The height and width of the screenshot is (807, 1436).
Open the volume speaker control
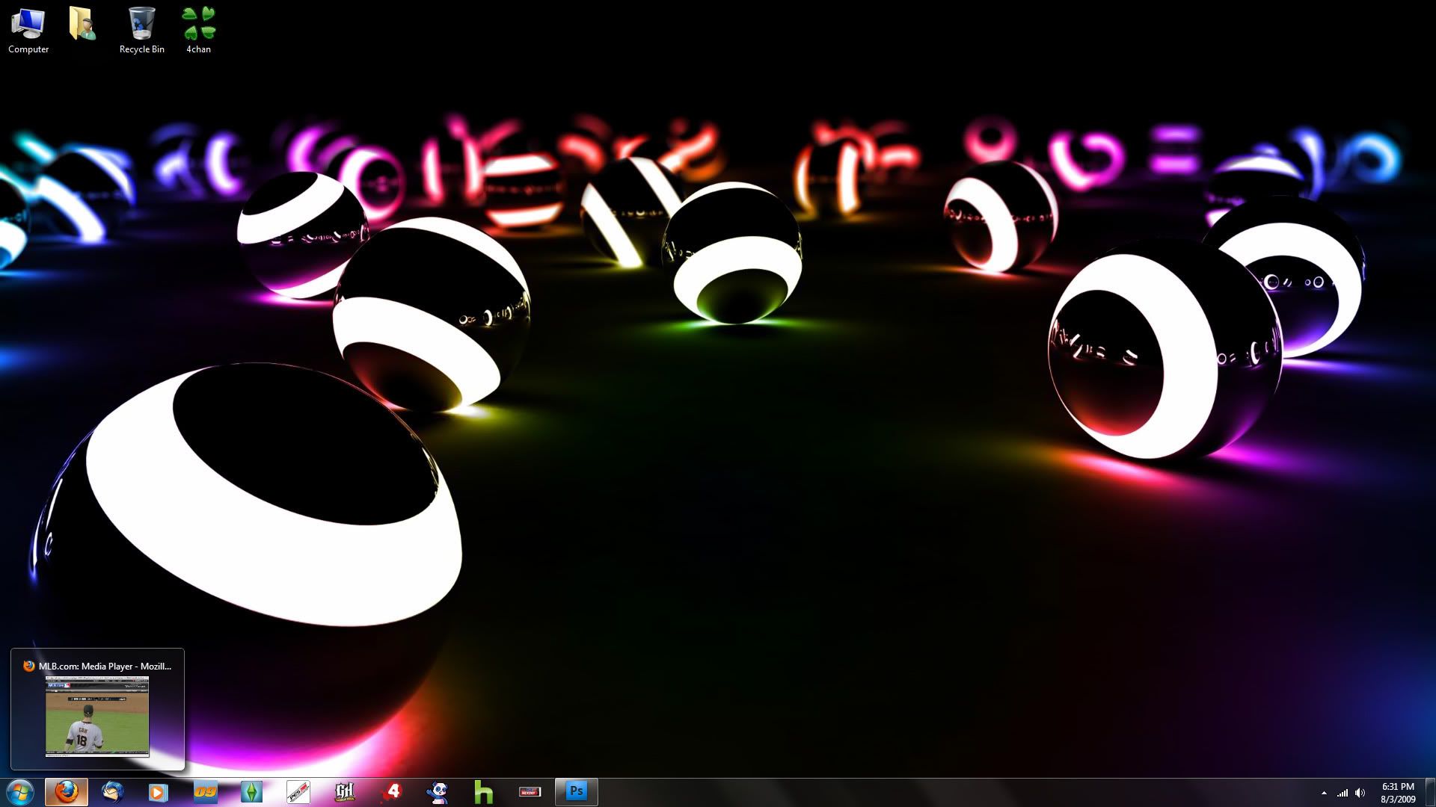click(x=1360, y=793)
